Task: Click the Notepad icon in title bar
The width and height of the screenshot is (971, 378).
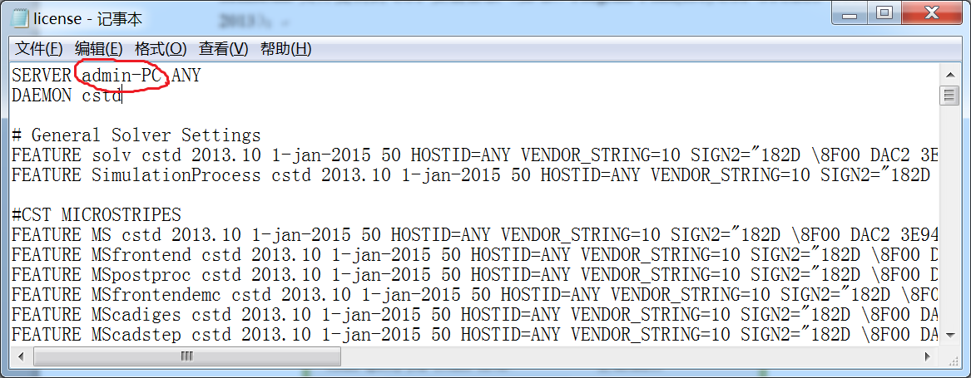Action: [x=21, y=18]
